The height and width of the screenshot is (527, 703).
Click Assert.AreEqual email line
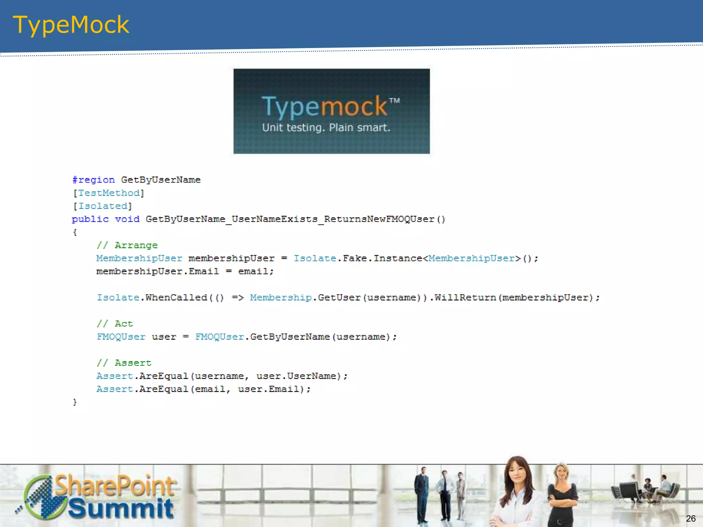[x=203, y=389]
